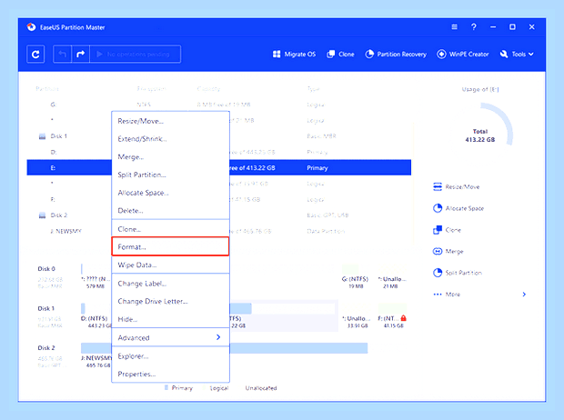Open Partition Recovery tool
Viewport: 564px width, 420px height.
point(396,55)
